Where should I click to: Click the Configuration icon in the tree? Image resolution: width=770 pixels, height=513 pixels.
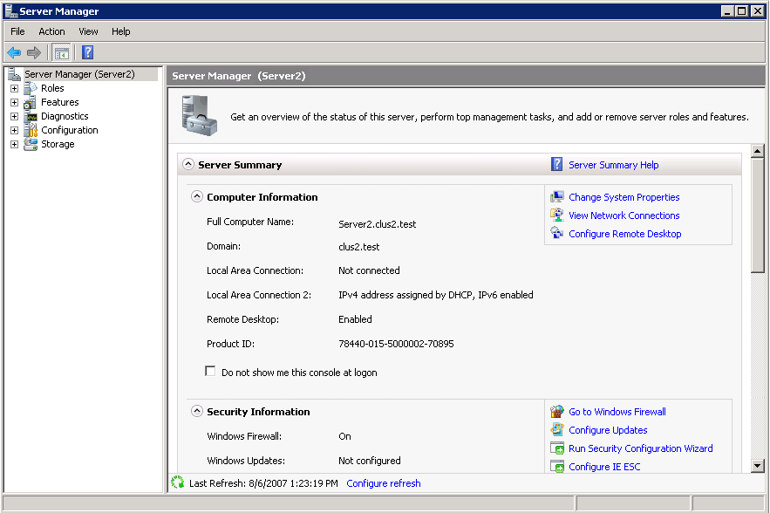point(31,130)
